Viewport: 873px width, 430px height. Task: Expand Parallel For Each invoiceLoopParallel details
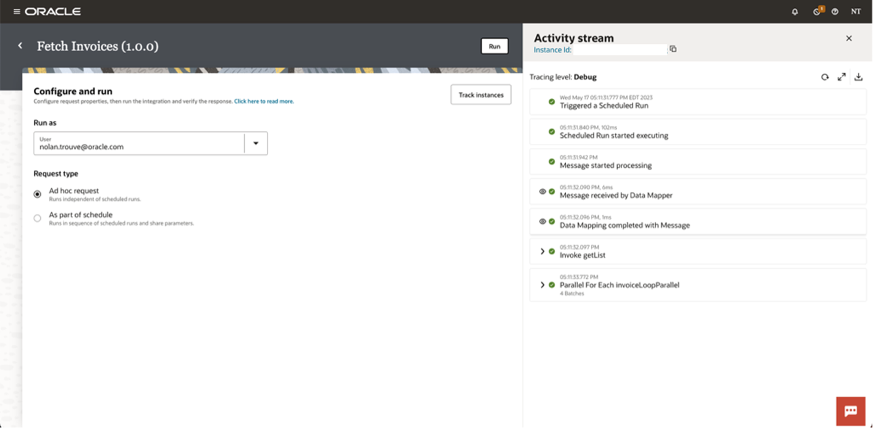(x=543, y=284)
